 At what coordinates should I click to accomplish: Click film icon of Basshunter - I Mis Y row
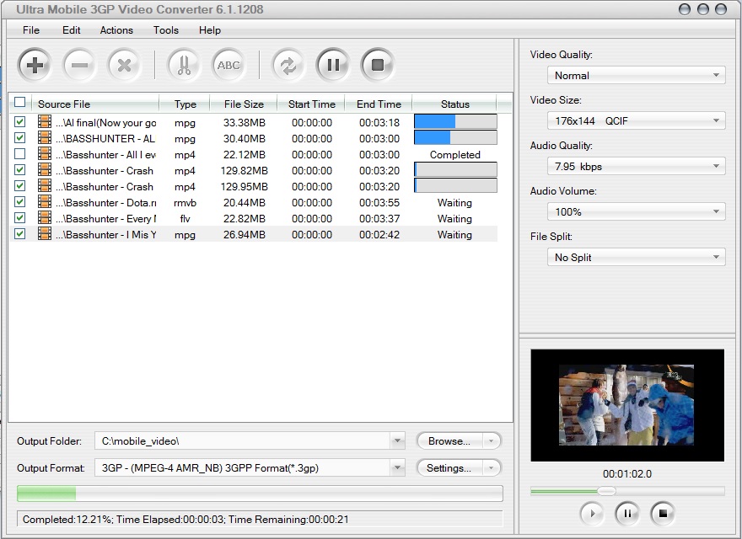point(45,234)
